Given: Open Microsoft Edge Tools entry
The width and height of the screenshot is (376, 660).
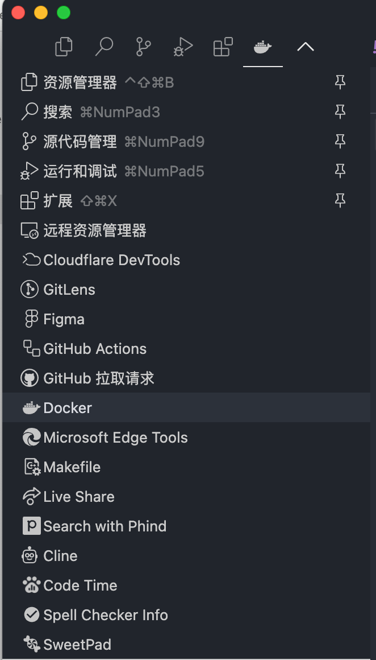Looking at the screenshot, I should coord(115,438).
